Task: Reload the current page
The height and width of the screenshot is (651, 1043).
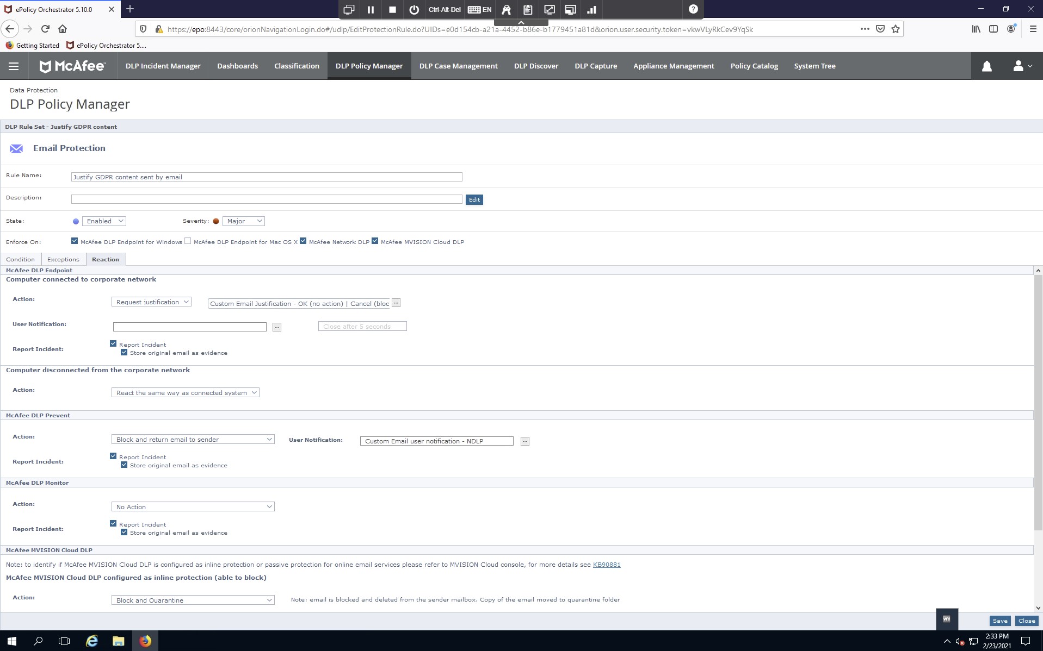Action: [x=45, y=29]
